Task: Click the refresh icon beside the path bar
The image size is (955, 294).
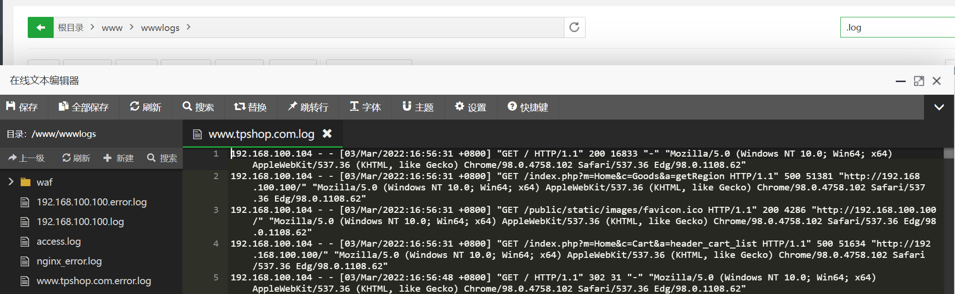Action: (x=574, y=28)
